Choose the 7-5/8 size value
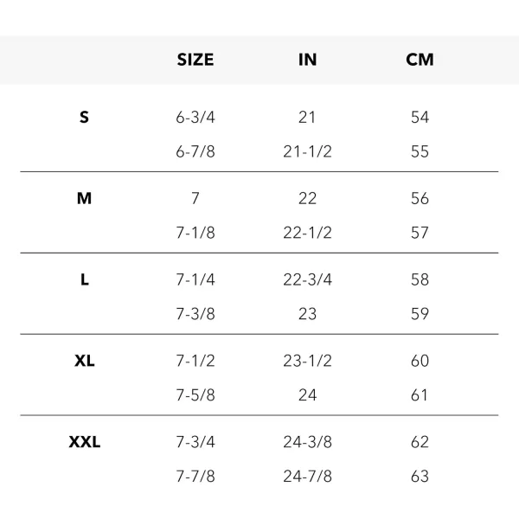Viewport: 519px width, 519px height. (195, 395)
